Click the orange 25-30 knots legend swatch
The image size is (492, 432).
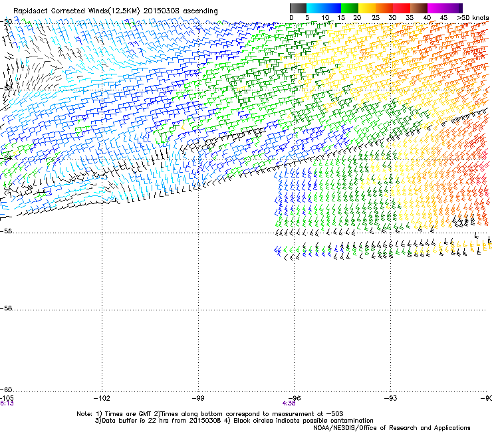tap(384, 8)
